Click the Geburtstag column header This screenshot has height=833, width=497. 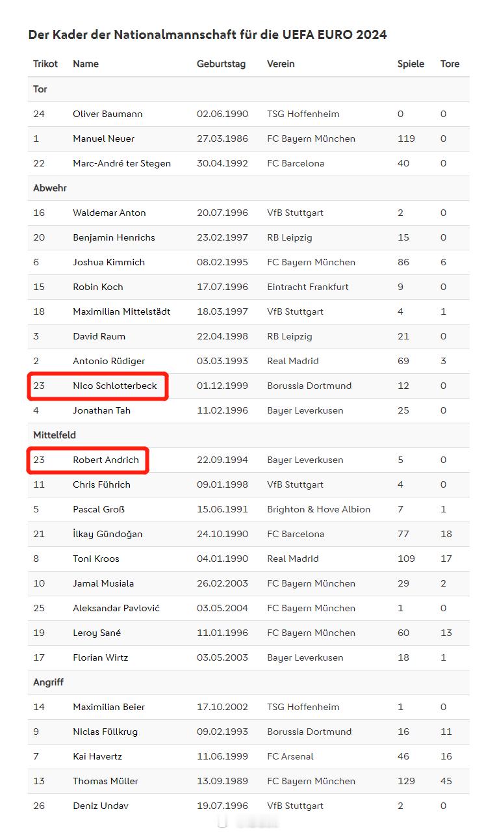coord(221,64)
